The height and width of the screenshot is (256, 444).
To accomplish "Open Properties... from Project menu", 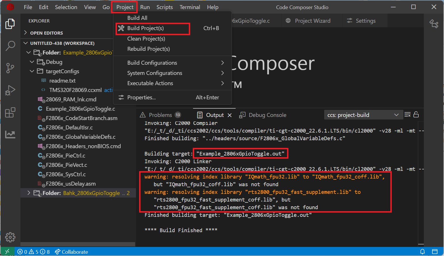I will point(173,97).
